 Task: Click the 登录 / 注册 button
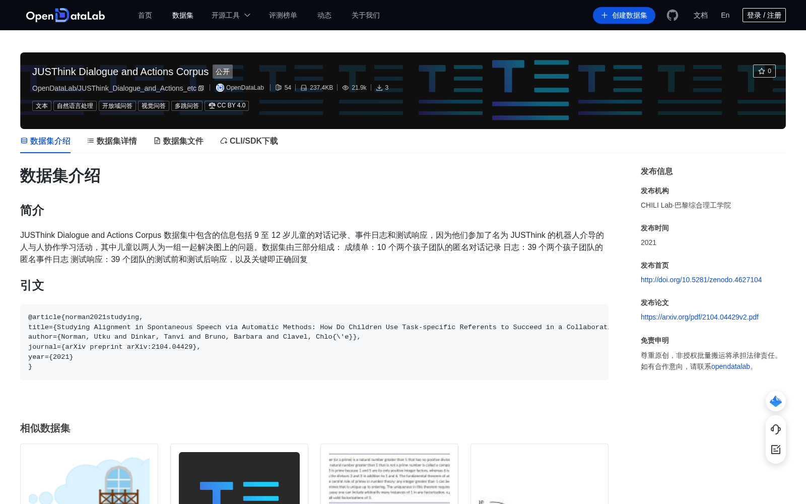(x=764, y=15)
